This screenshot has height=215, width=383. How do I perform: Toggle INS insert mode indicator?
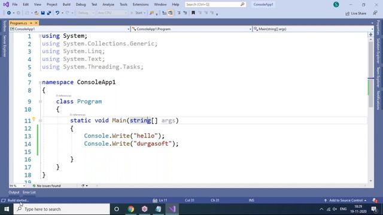coord(251,201)
